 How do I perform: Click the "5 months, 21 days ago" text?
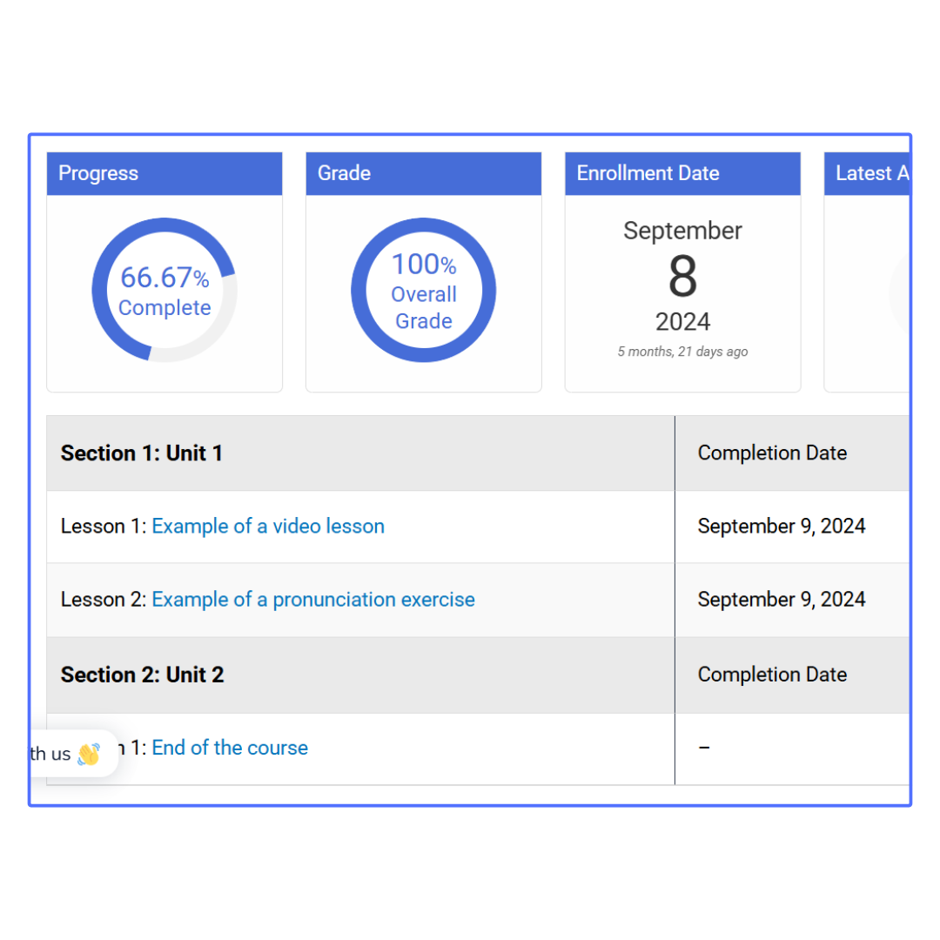682,352
